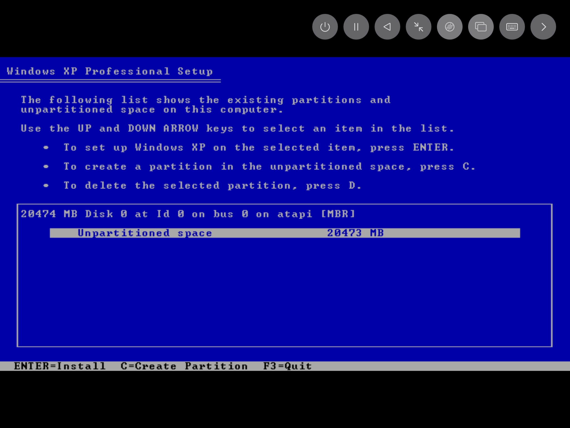This screenshot has width=570, height=428.
Task: Click the power button icon
Action: pyautogui.click(x=325, y=27)
